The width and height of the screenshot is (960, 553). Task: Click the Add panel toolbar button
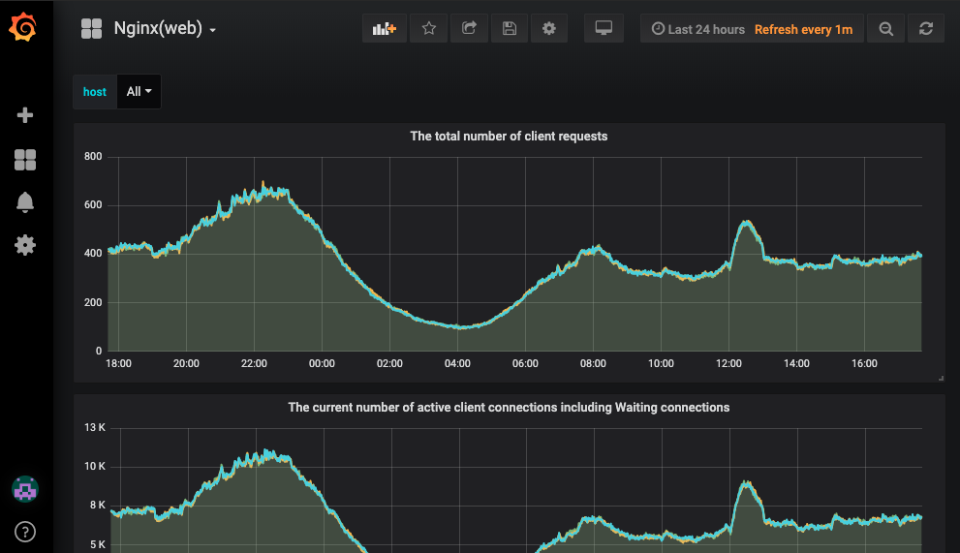coord(385,29)
